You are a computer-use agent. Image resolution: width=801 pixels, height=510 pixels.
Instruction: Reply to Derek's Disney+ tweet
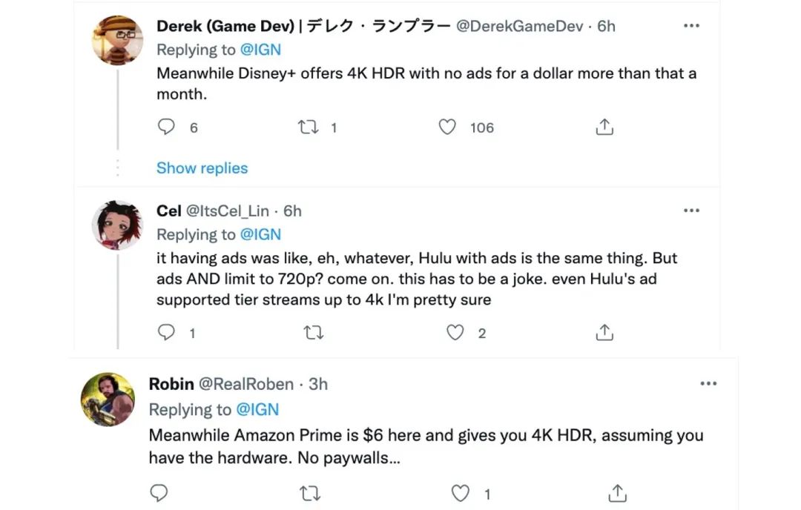pyautogui.click(x=166, y=127)
